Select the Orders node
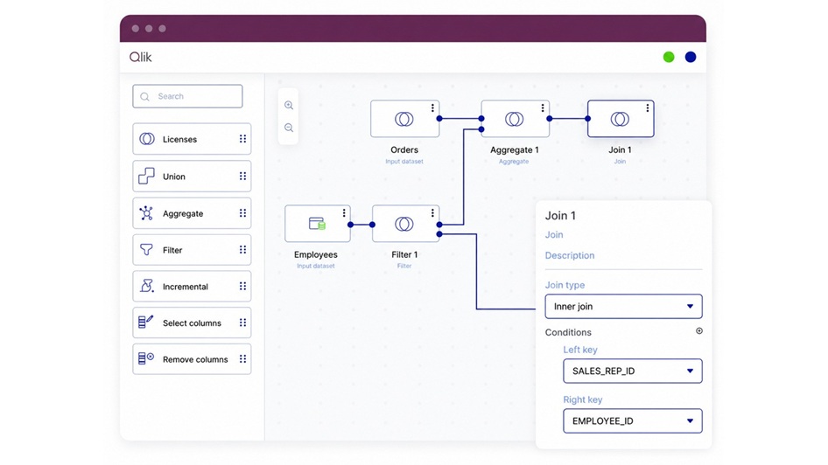Image resolution: width=828 pixels, height=465 pixels. pos(404,119)
